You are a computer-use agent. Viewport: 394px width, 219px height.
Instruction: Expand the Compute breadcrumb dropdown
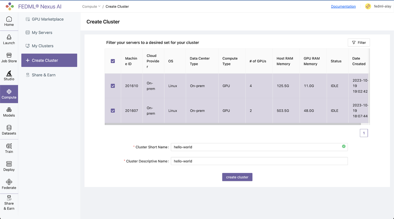(x=91, y=6)
